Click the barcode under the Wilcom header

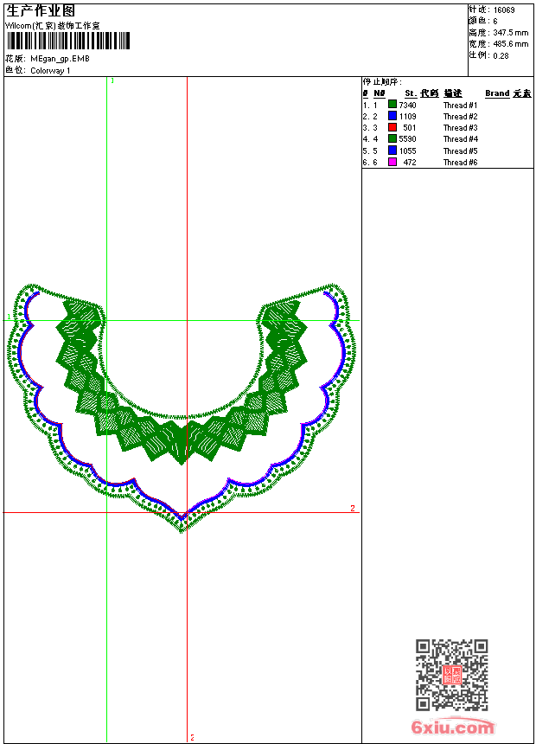(67, 41)
